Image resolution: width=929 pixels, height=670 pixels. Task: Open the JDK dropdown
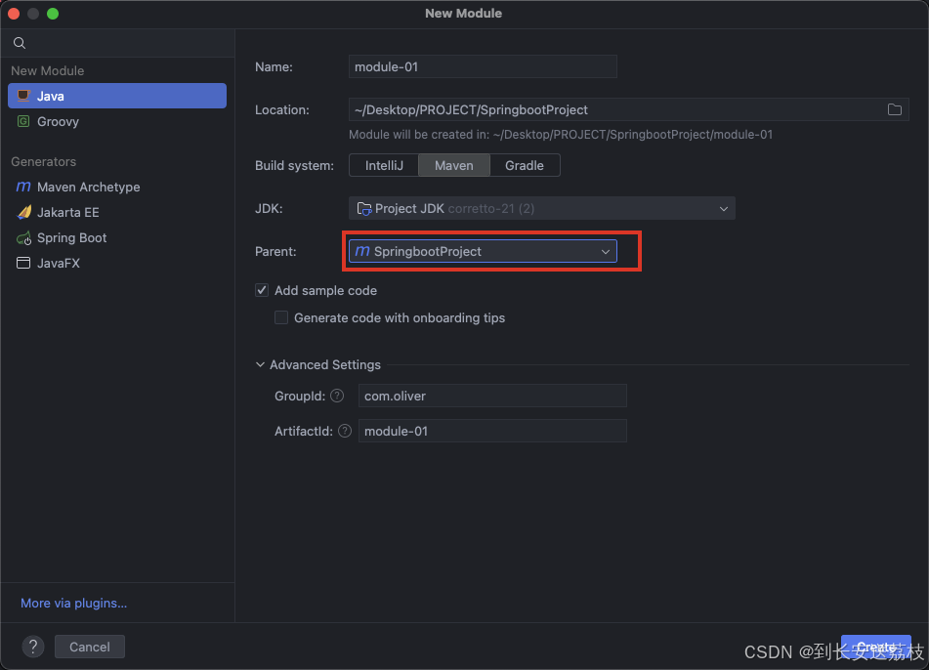coord(541,209)
